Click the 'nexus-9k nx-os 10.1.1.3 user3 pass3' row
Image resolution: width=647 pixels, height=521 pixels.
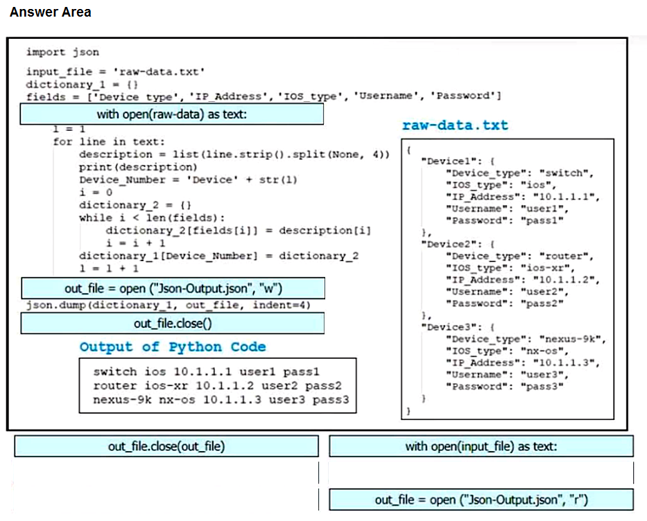[221, 400]
